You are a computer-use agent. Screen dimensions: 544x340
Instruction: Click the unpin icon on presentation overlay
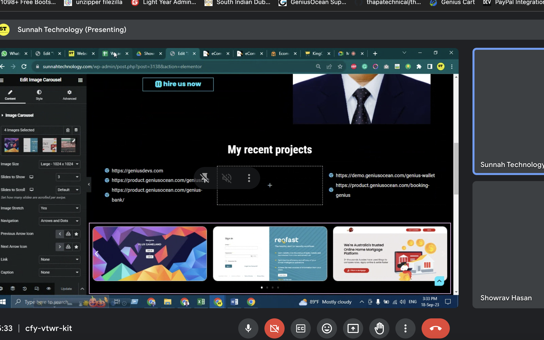click(x=204, y=178)
